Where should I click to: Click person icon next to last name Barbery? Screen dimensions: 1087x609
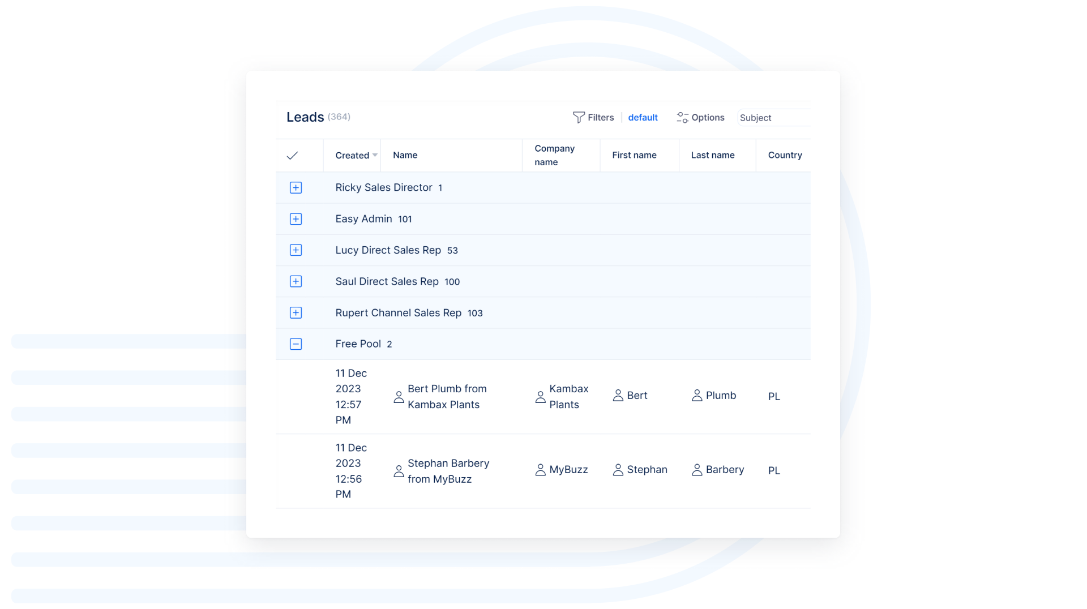coord(697,470)
